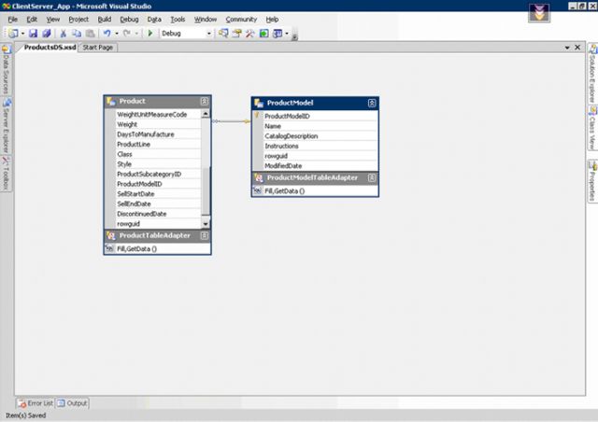The image size is (598, 422).
Task: Open the View menu
Action: coord(53,20)
